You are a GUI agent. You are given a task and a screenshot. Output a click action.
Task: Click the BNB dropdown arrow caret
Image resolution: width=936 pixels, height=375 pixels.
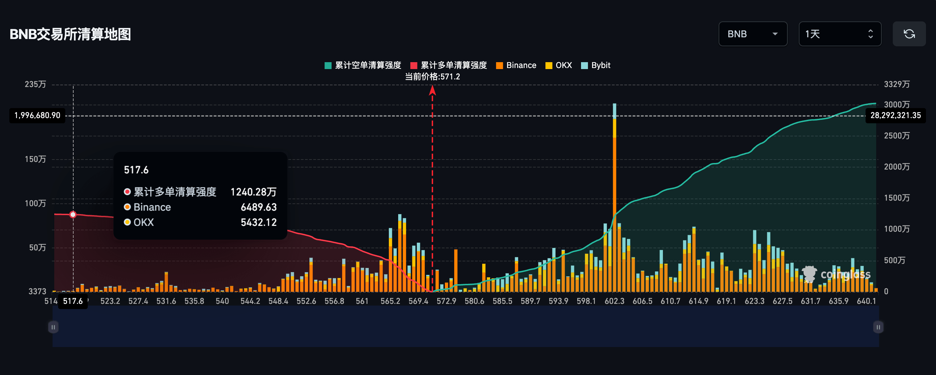[775, 34]
